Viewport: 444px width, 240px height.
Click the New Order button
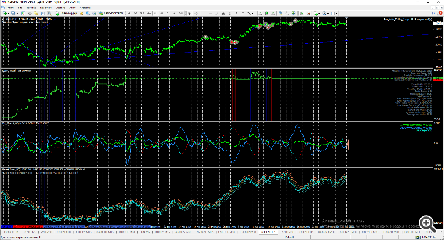pos(66,13)
